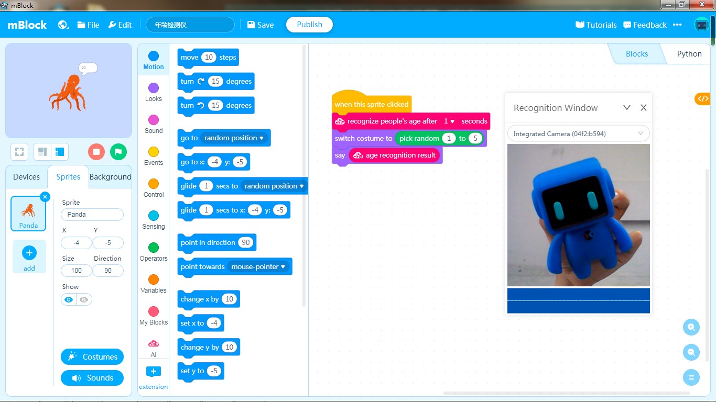Run the project with the green flag
716x402 pixels.
pos(118,151)
